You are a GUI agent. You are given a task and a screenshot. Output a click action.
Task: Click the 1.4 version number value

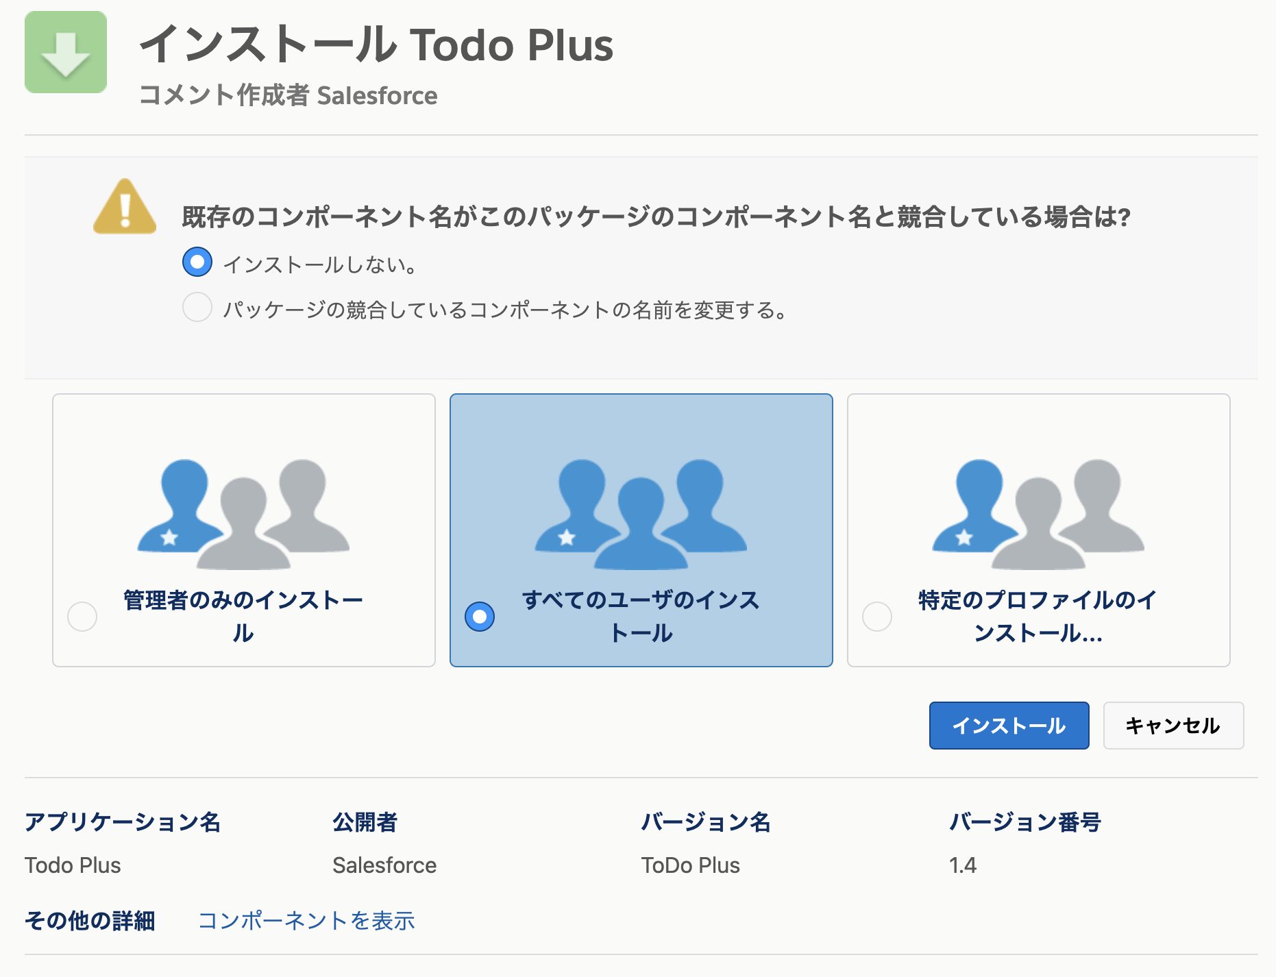[x=963, y=865]
